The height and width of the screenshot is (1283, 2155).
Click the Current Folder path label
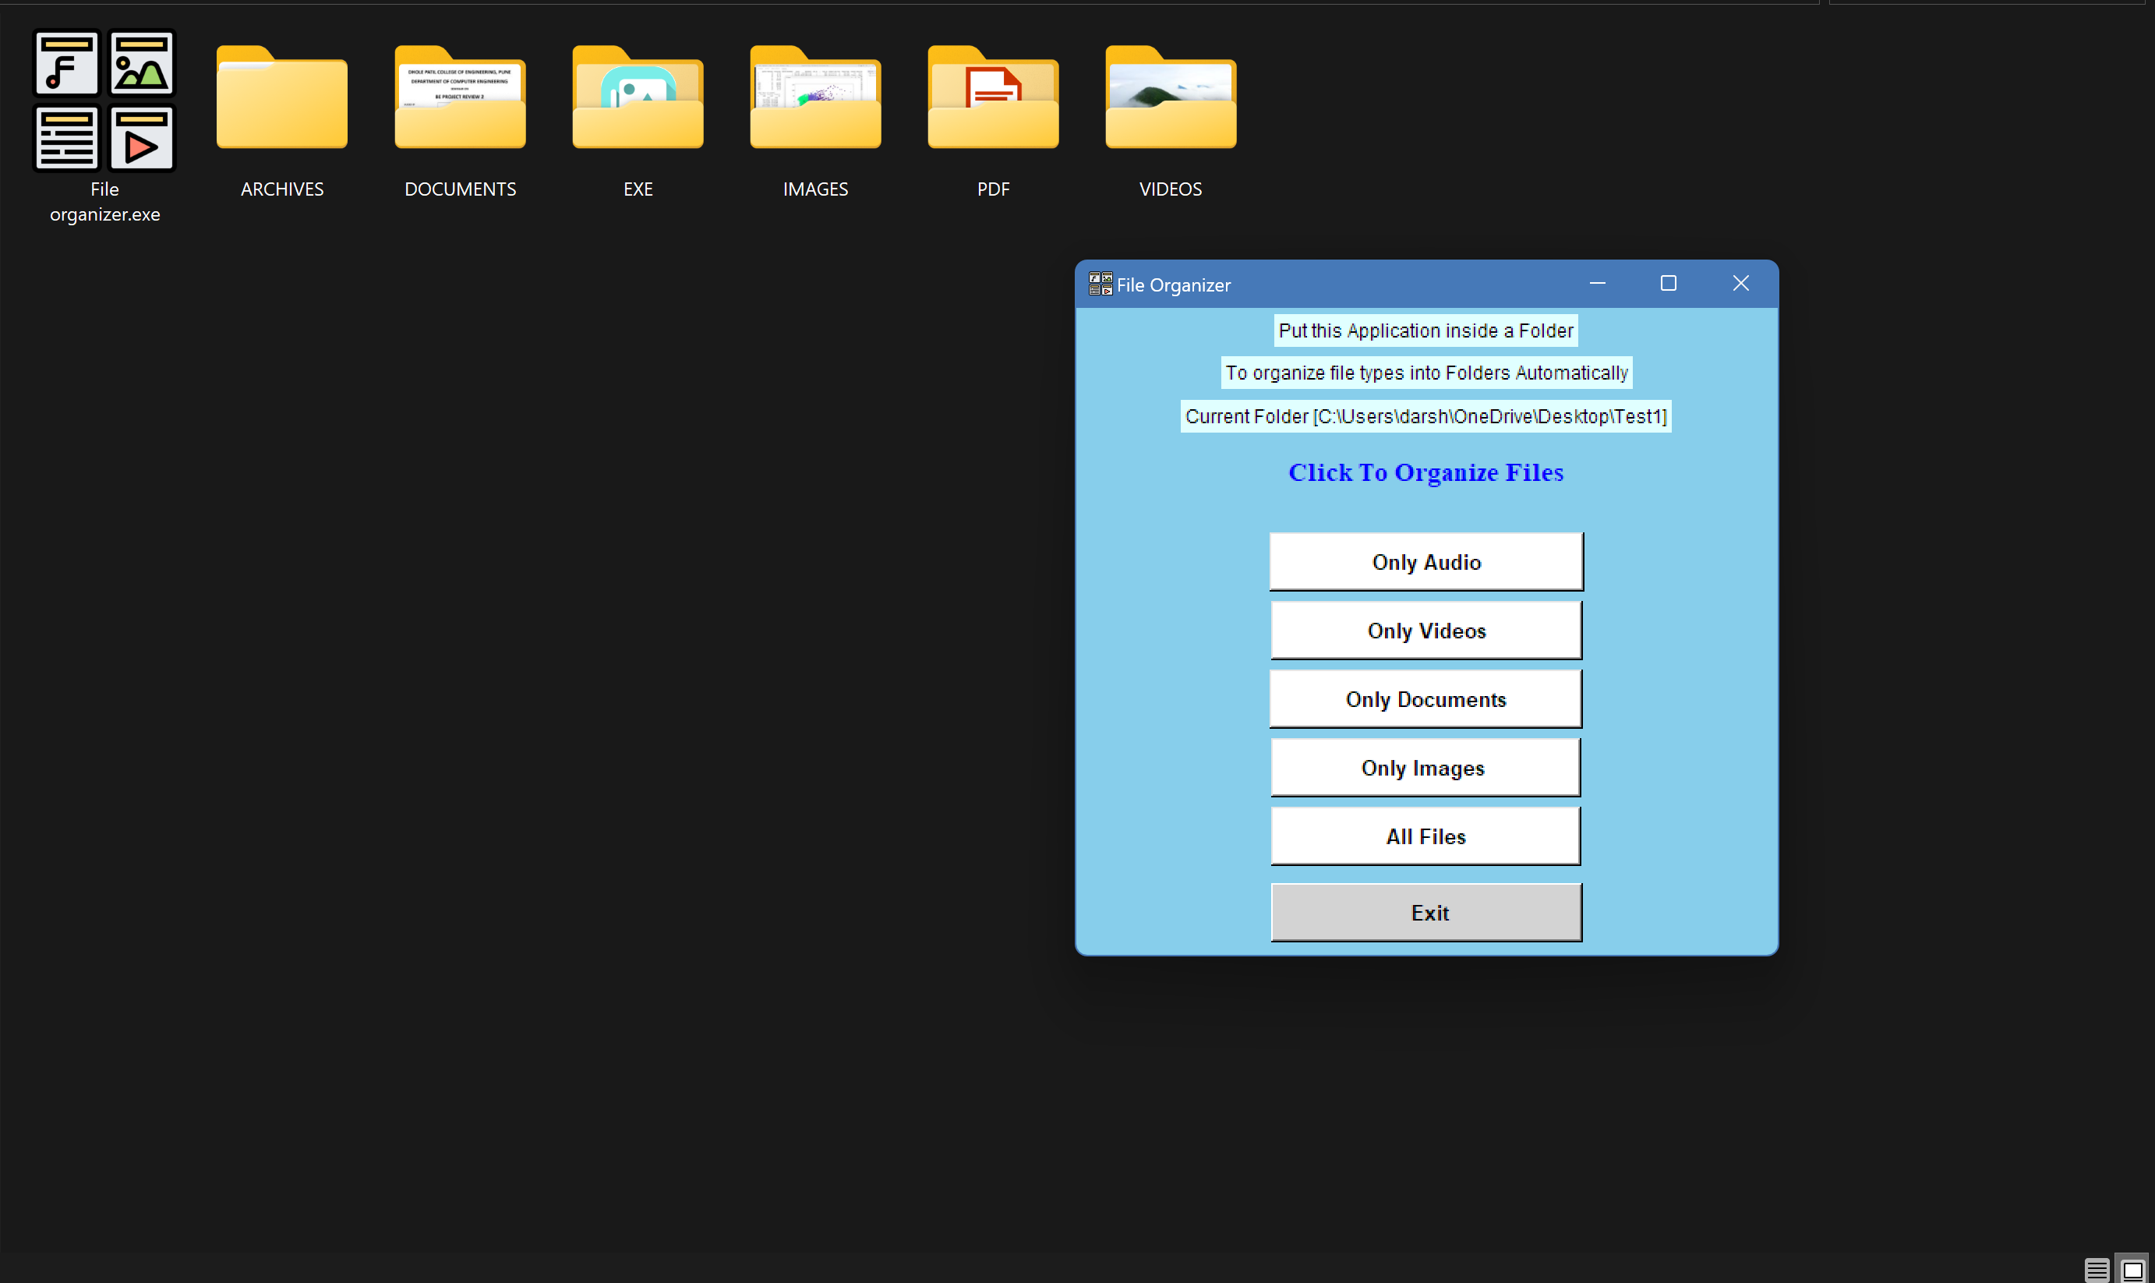tap(1426, 416)
